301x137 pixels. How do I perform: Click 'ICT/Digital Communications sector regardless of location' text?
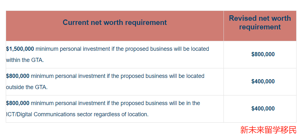(77, 114)
